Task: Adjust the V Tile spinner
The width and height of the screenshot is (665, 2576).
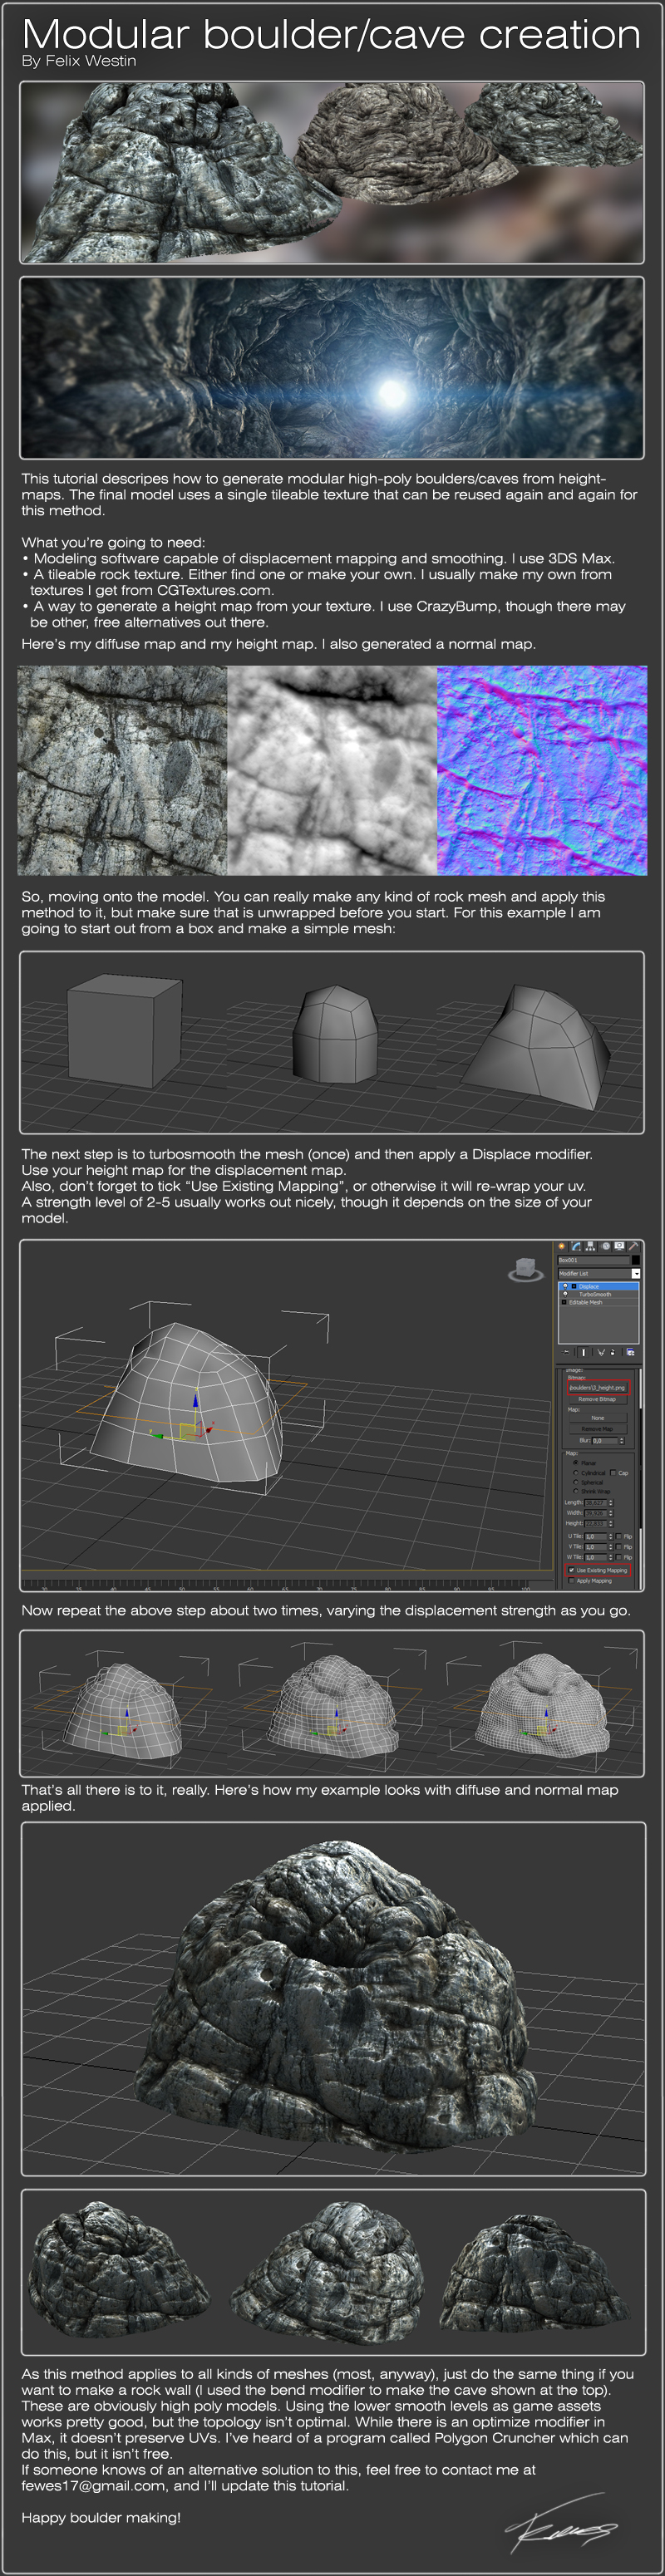Action: coord(612,1547)
